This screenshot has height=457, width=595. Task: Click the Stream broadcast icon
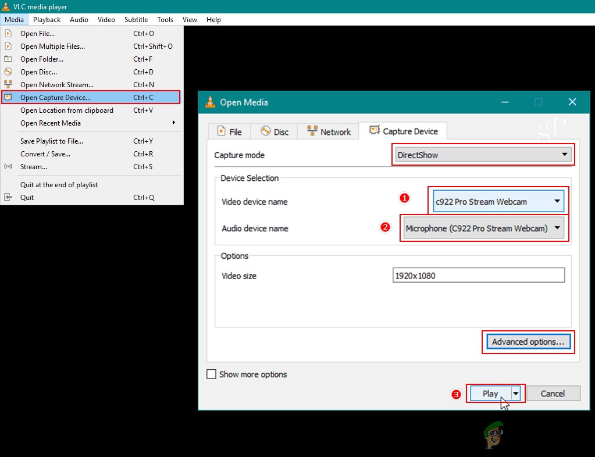click(8, 166)
